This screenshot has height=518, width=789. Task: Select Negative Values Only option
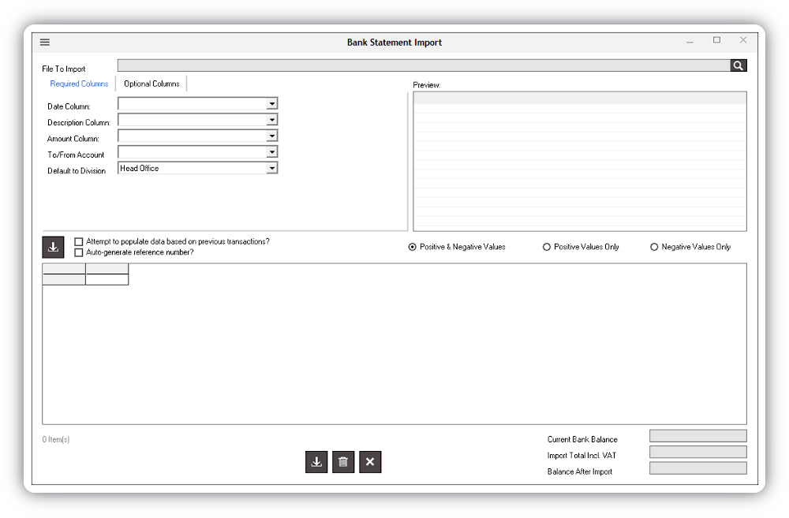(x=654, y=247)
